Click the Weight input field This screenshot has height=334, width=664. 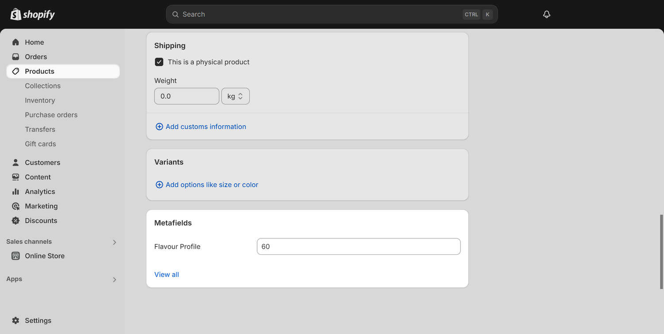pyautogui.click(x=187, y=96)
